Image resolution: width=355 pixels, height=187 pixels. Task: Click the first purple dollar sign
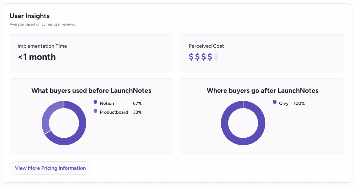click(x=191, y=57)
